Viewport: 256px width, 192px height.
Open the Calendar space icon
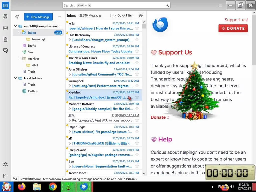pos(5,28)
